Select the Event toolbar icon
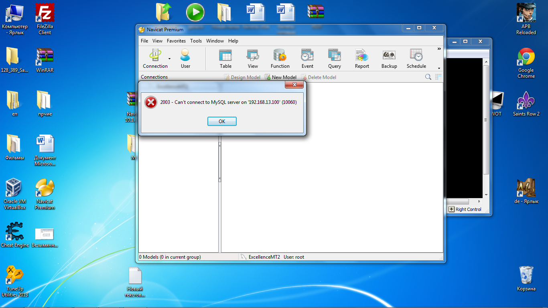 (307, 59)
